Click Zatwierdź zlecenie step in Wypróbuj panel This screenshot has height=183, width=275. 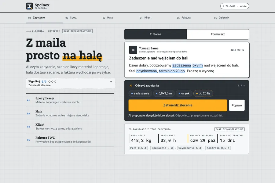coord(39,85)
